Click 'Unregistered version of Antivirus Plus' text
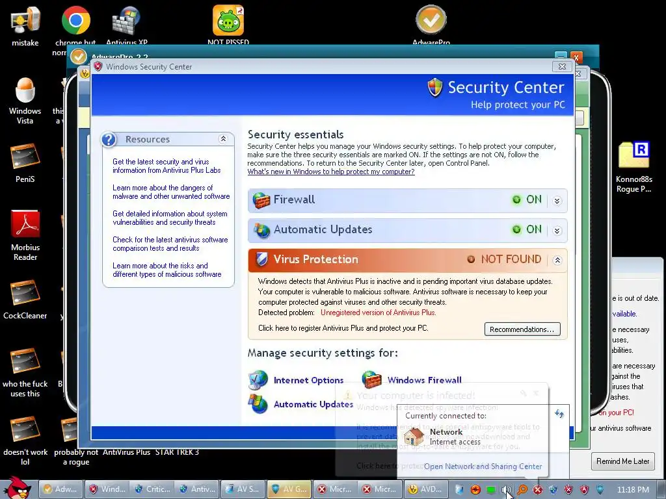The image size is (666, 499). coord(379,313)
